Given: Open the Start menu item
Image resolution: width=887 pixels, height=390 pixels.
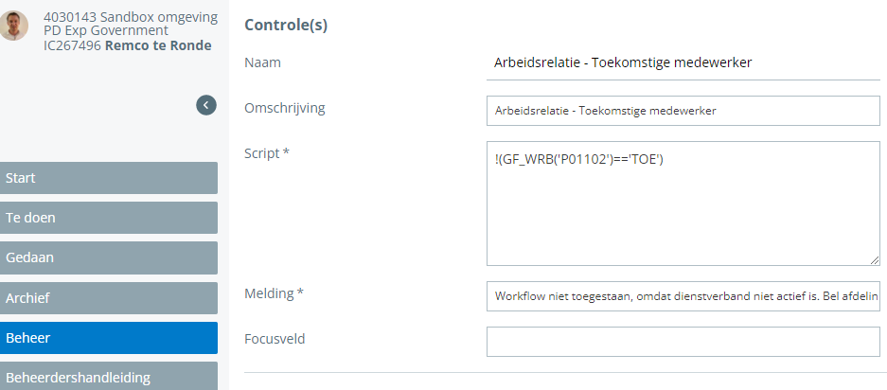Looking at the screenshot, I should point(109,178).
